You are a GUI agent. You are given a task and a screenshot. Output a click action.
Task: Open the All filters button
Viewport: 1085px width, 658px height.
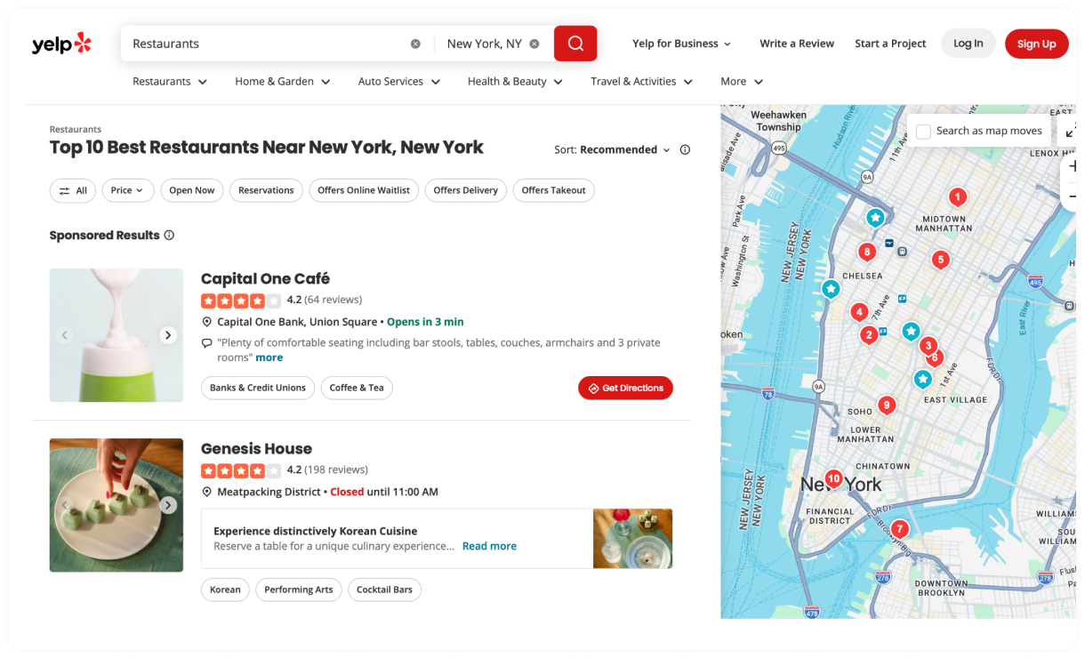click(73, 190)
